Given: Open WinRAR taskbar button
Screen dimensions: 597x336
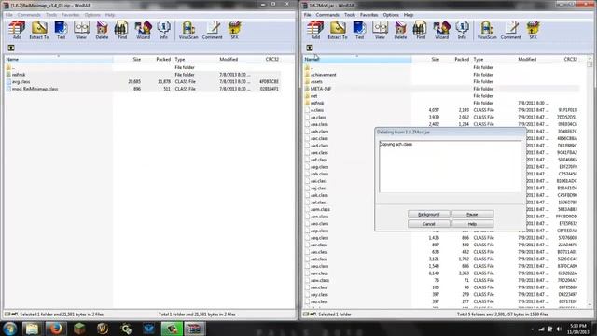Looking at the screenshot, I should 195,329.
